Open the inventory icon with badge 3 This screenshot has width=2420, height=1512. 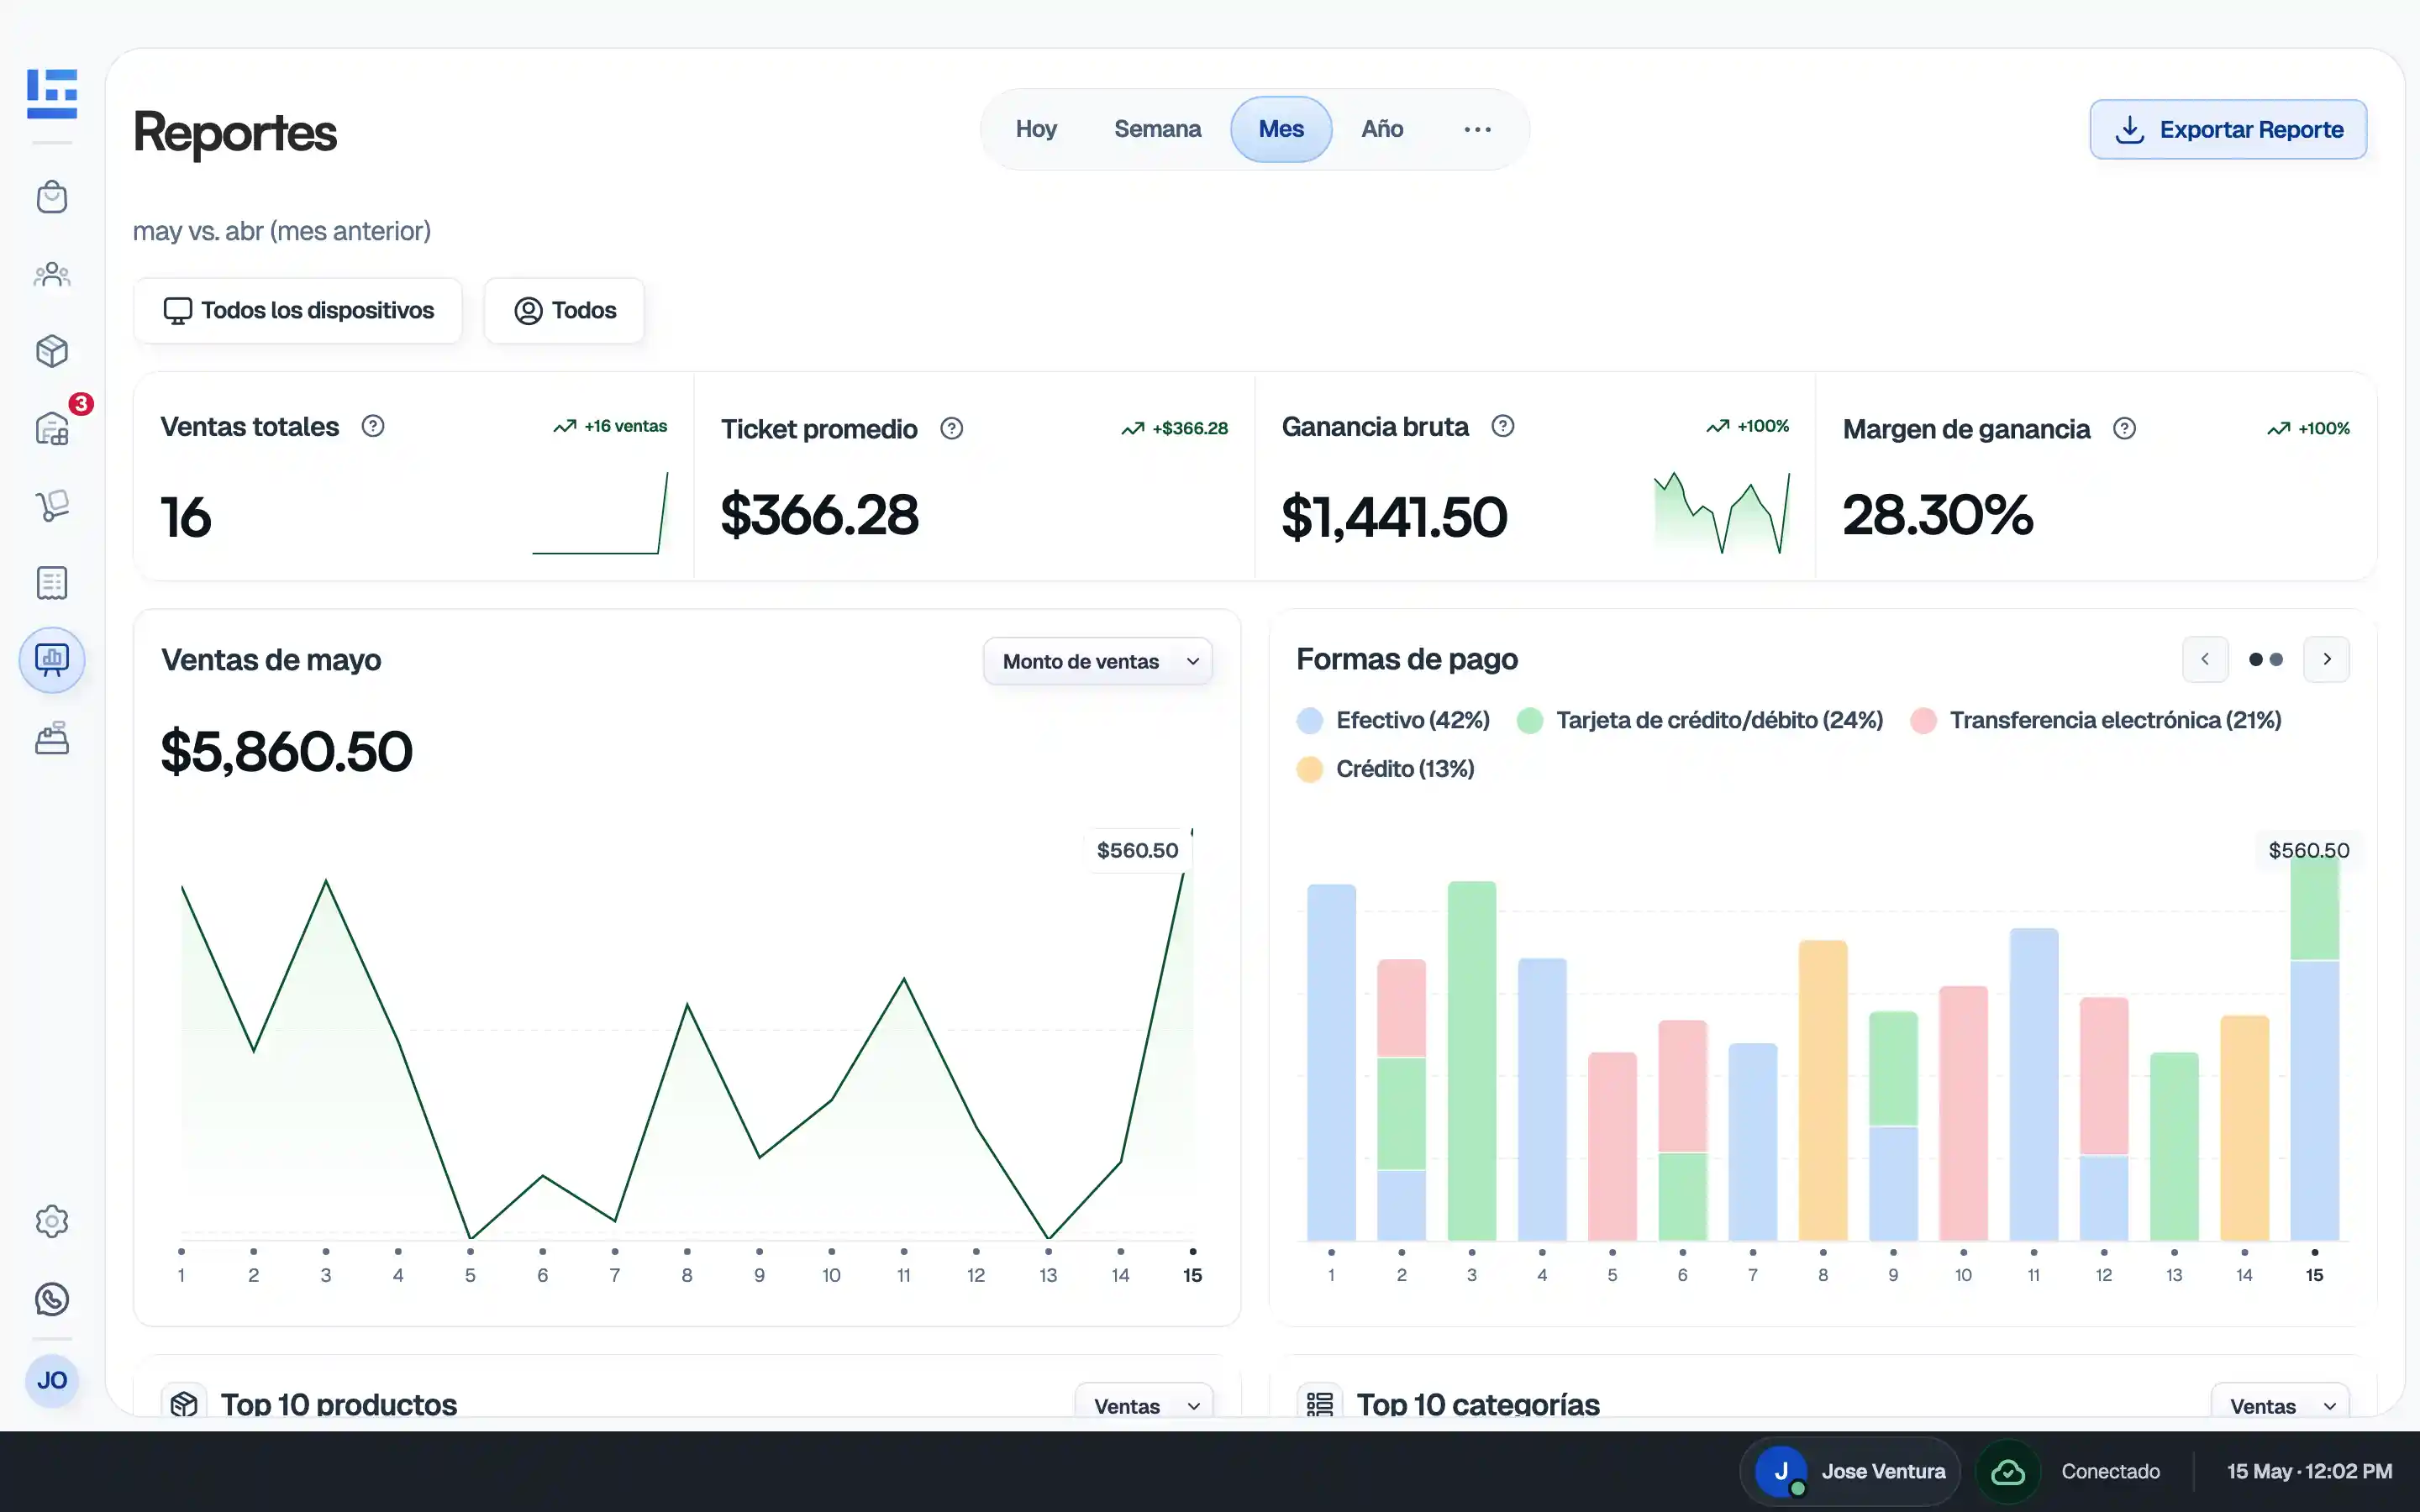(x=52, y=428)
